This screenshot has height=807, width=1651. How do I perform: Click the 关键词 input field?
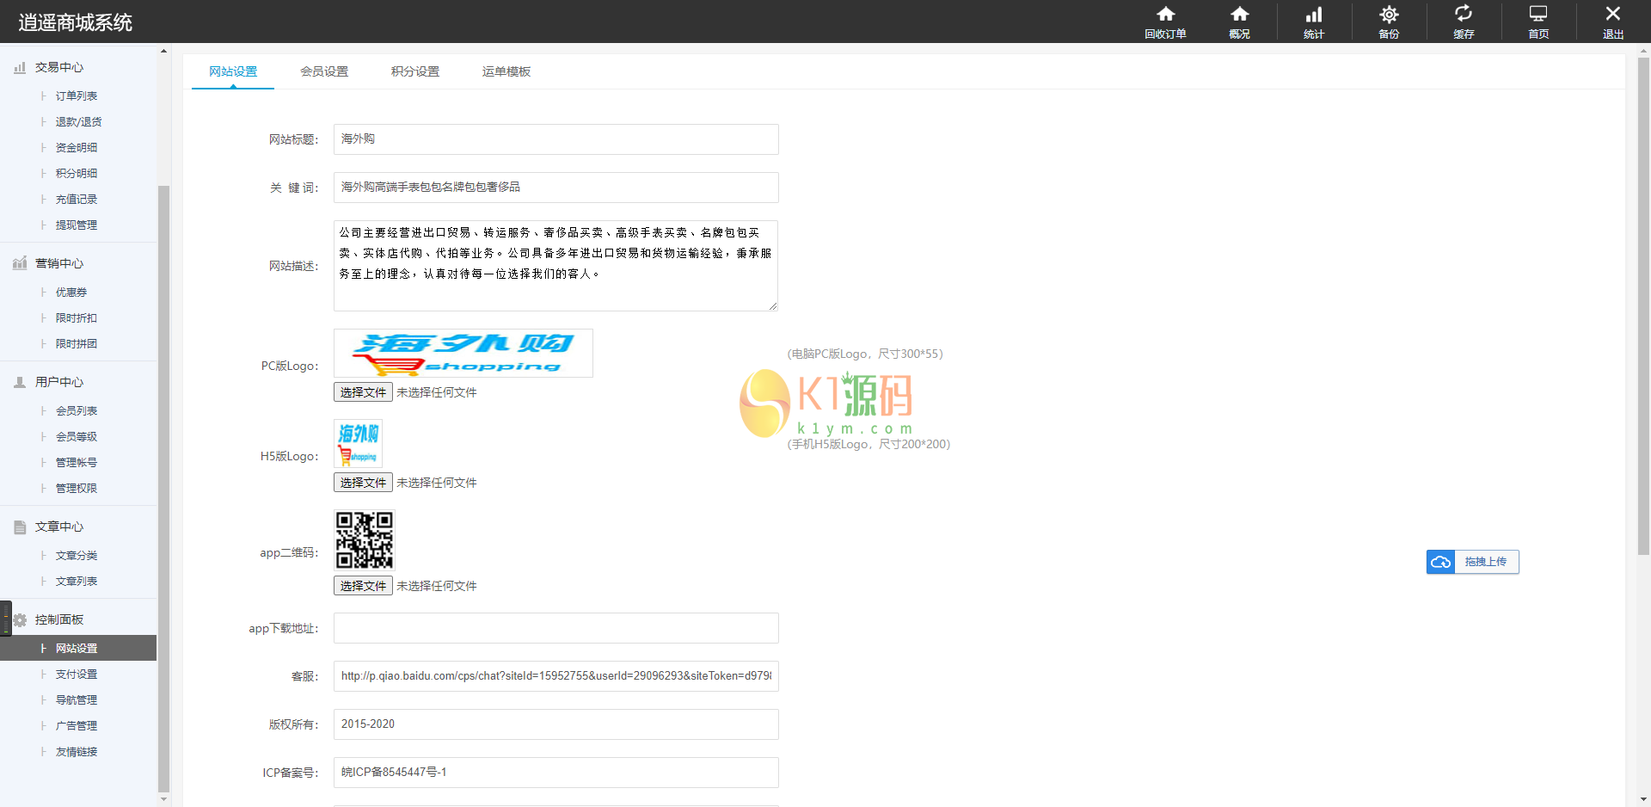(x=556, y=188)
